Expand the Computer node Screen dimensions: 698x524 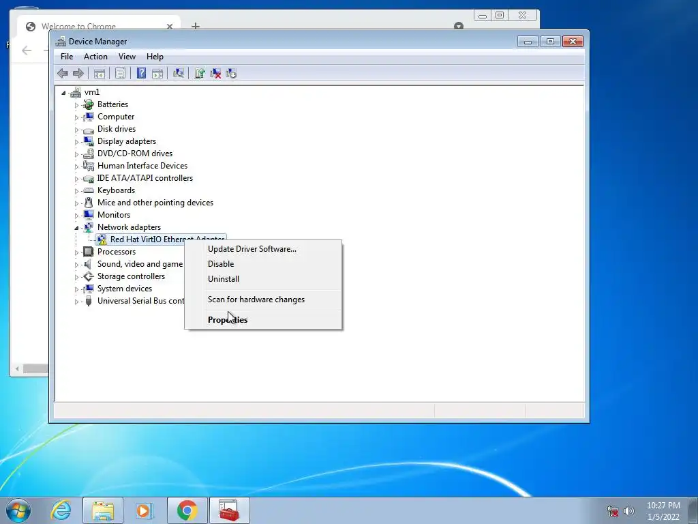pos(76,117)
